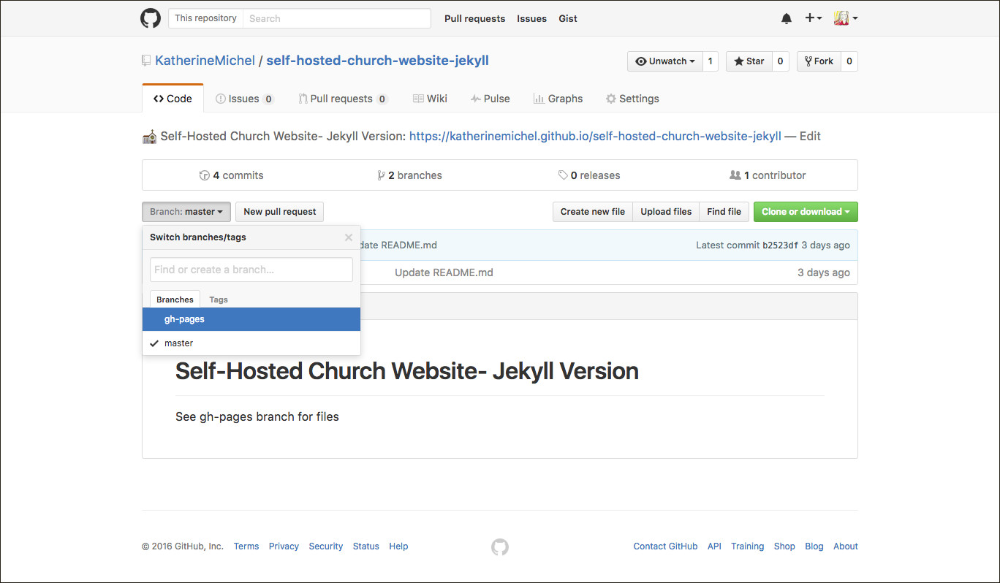Switch to the Tags tab

(219, 300)
